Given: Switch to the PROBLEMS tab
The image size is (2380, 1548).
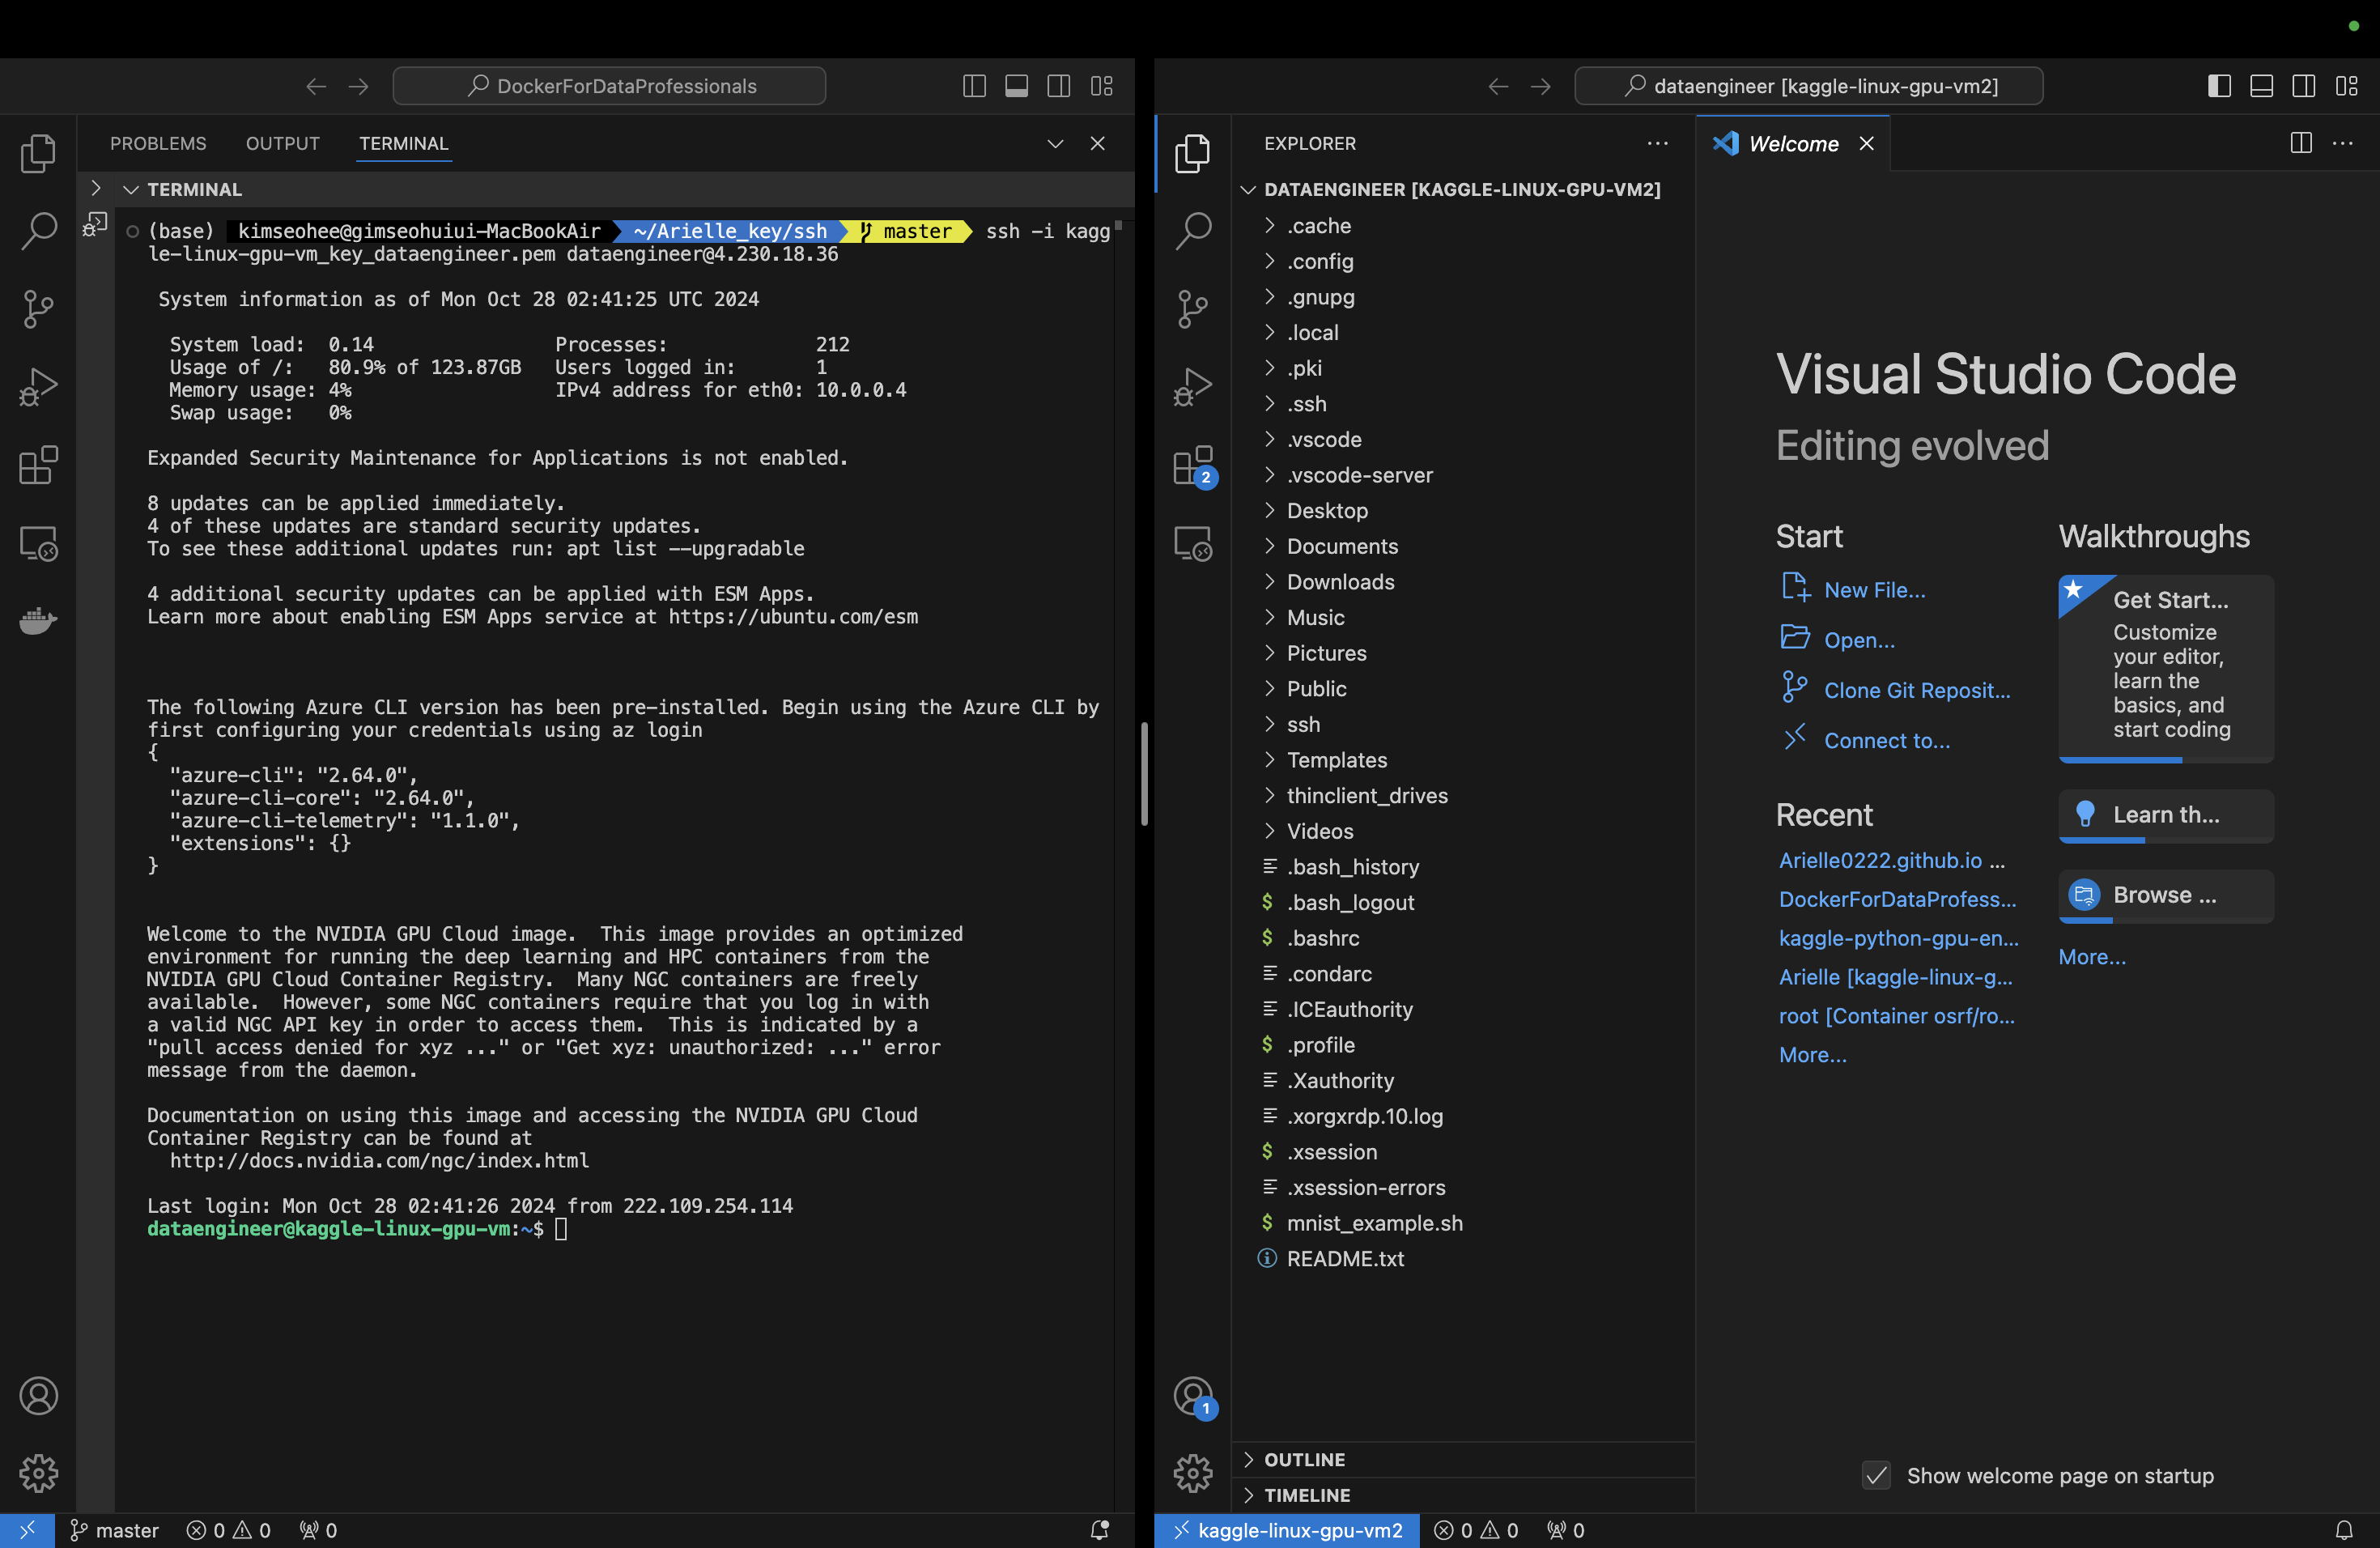Looking at the screenshot, I should (x=158, y=143).
